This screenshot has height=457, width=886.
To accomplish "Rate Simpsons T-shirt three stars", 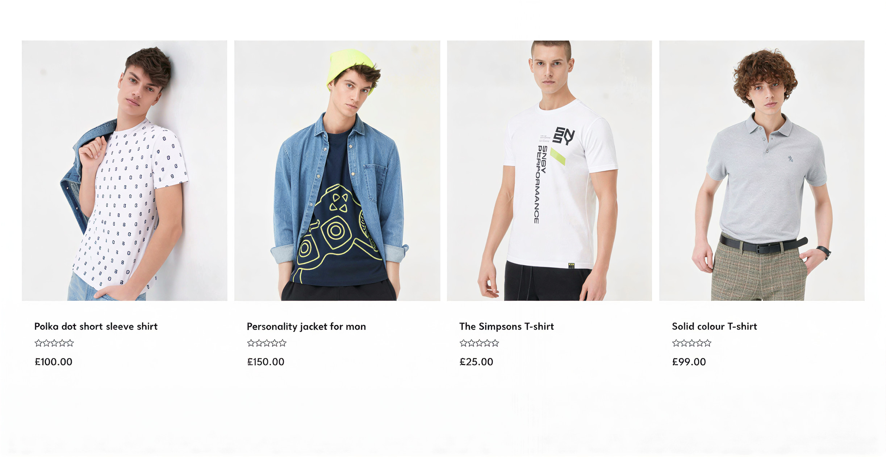I will [x=479, y=343].
